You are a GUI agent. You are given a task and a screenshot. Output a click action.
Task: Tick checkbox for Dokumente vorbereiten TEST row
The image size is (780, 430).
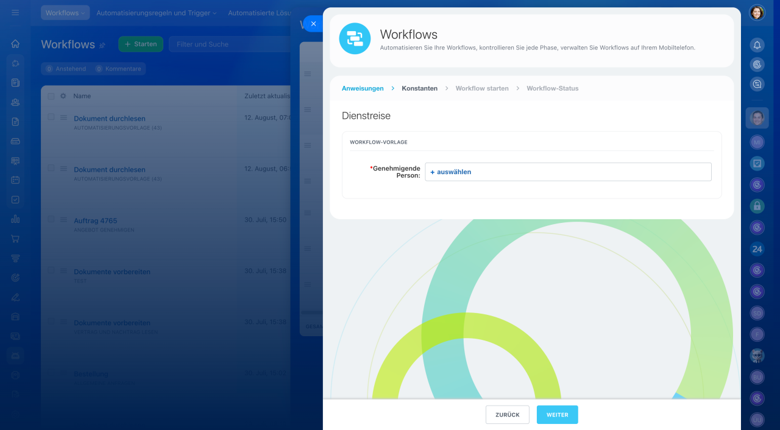(x=51, y=270)
